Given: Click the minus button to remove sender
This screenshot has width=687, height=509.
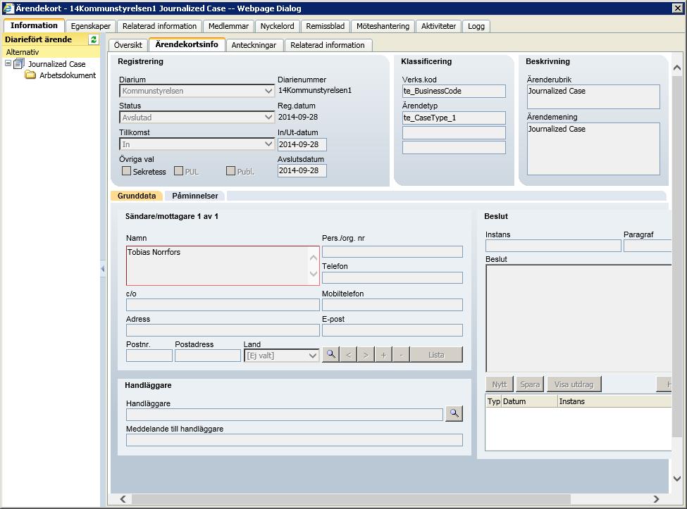Looking at the screenshot, I should click(401, 355).
